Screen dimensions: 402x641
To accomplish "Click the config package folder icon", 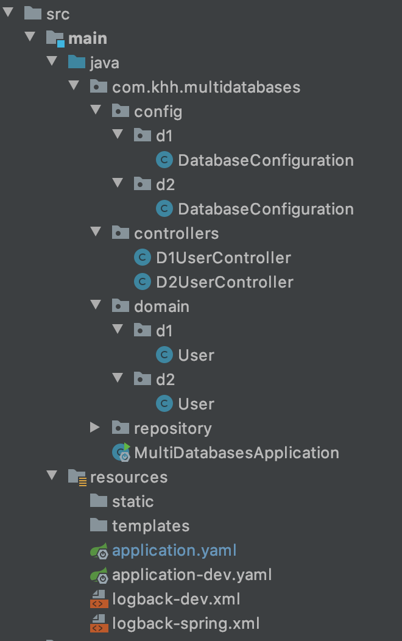I will 119,111.
